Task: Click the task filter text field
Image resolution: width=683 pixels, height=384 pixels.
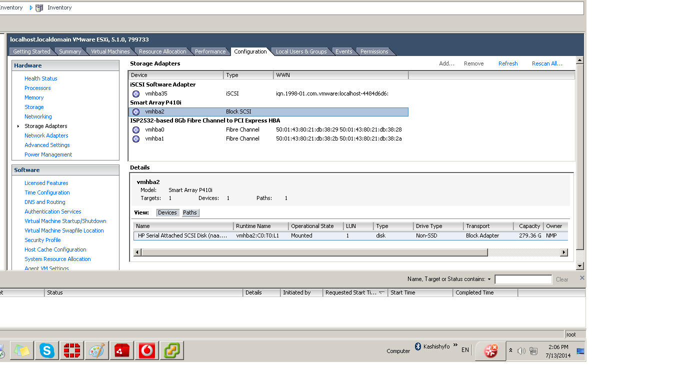Action: pyautogui.click(x=523, y=279)
